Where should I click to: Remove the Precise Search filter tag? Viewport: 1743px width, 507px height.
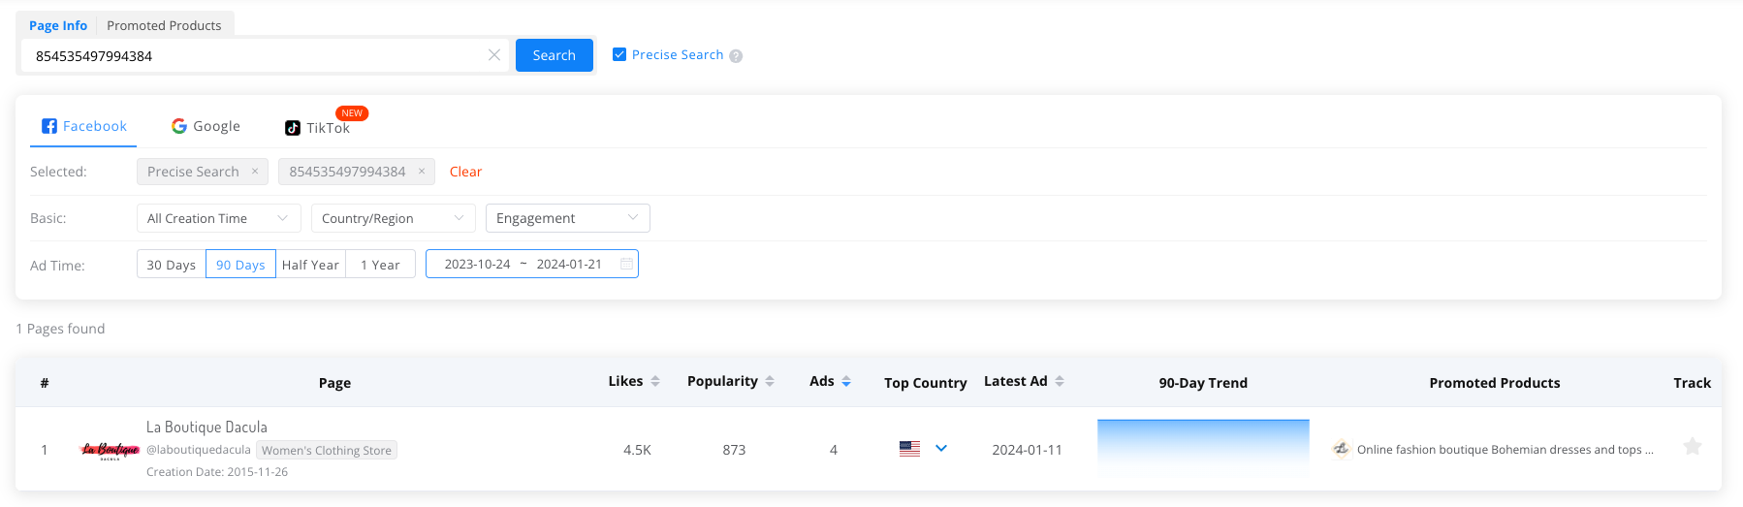coord(255,172)
